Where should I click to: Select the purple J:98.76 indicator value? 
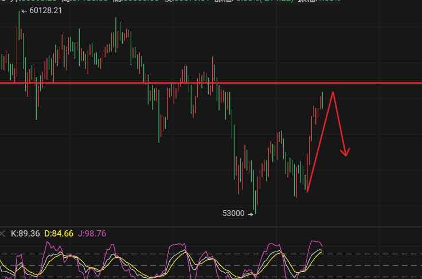pos(92,234)
